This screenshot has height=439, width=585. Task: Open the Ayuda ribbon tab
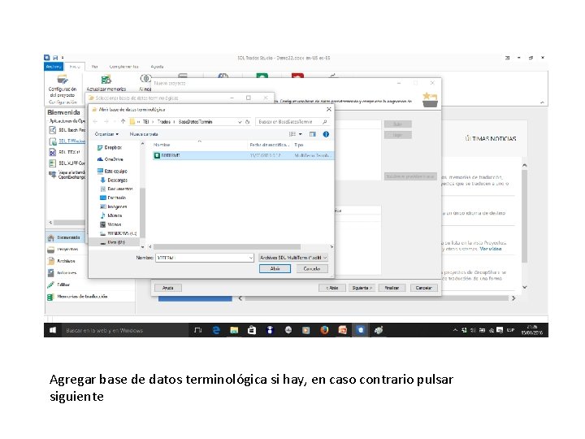[x=157, y=67]
